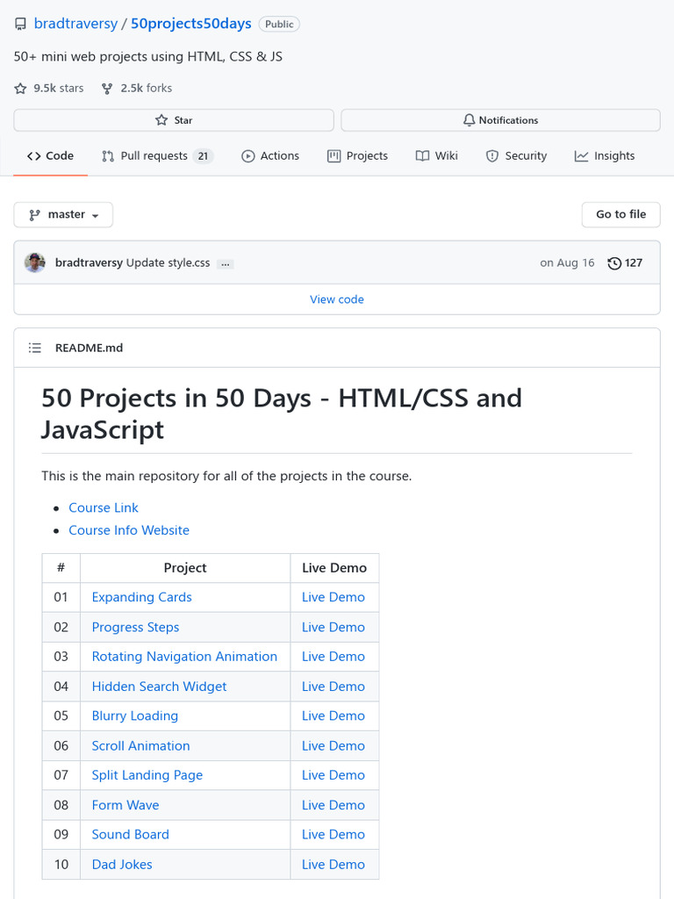Open the Security tab
This screenshot has height=899, width=674.
[x=516, y=155]
